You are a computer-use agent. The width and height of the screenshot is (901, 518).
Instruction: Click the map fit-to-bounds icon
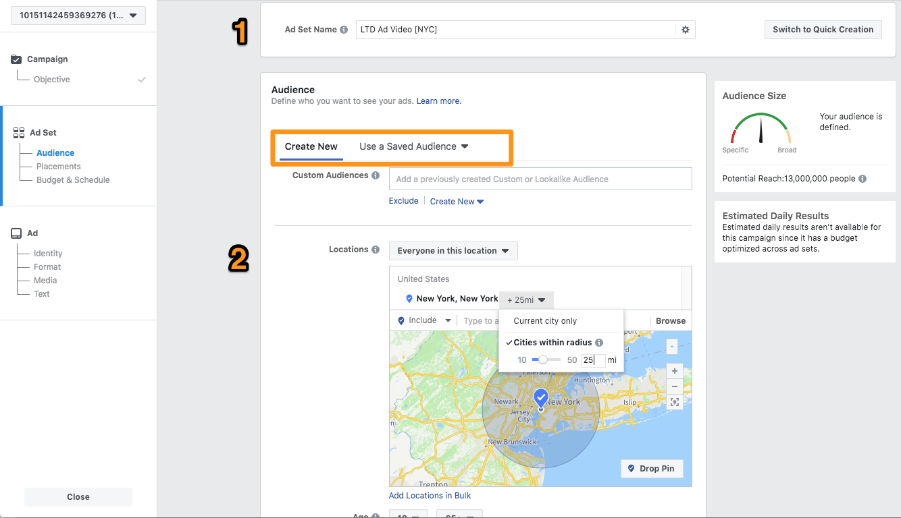pos(674,402)
